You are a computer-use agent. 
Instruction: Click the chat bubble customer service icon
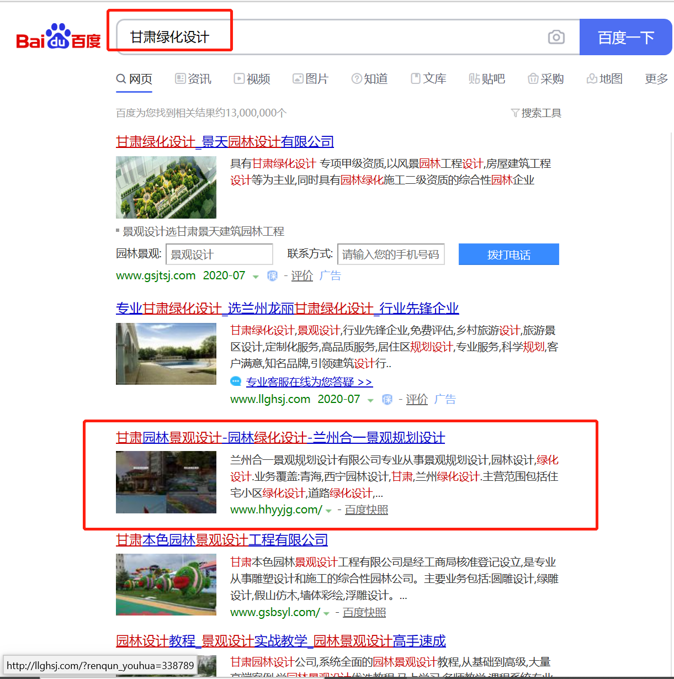point(236,381)
